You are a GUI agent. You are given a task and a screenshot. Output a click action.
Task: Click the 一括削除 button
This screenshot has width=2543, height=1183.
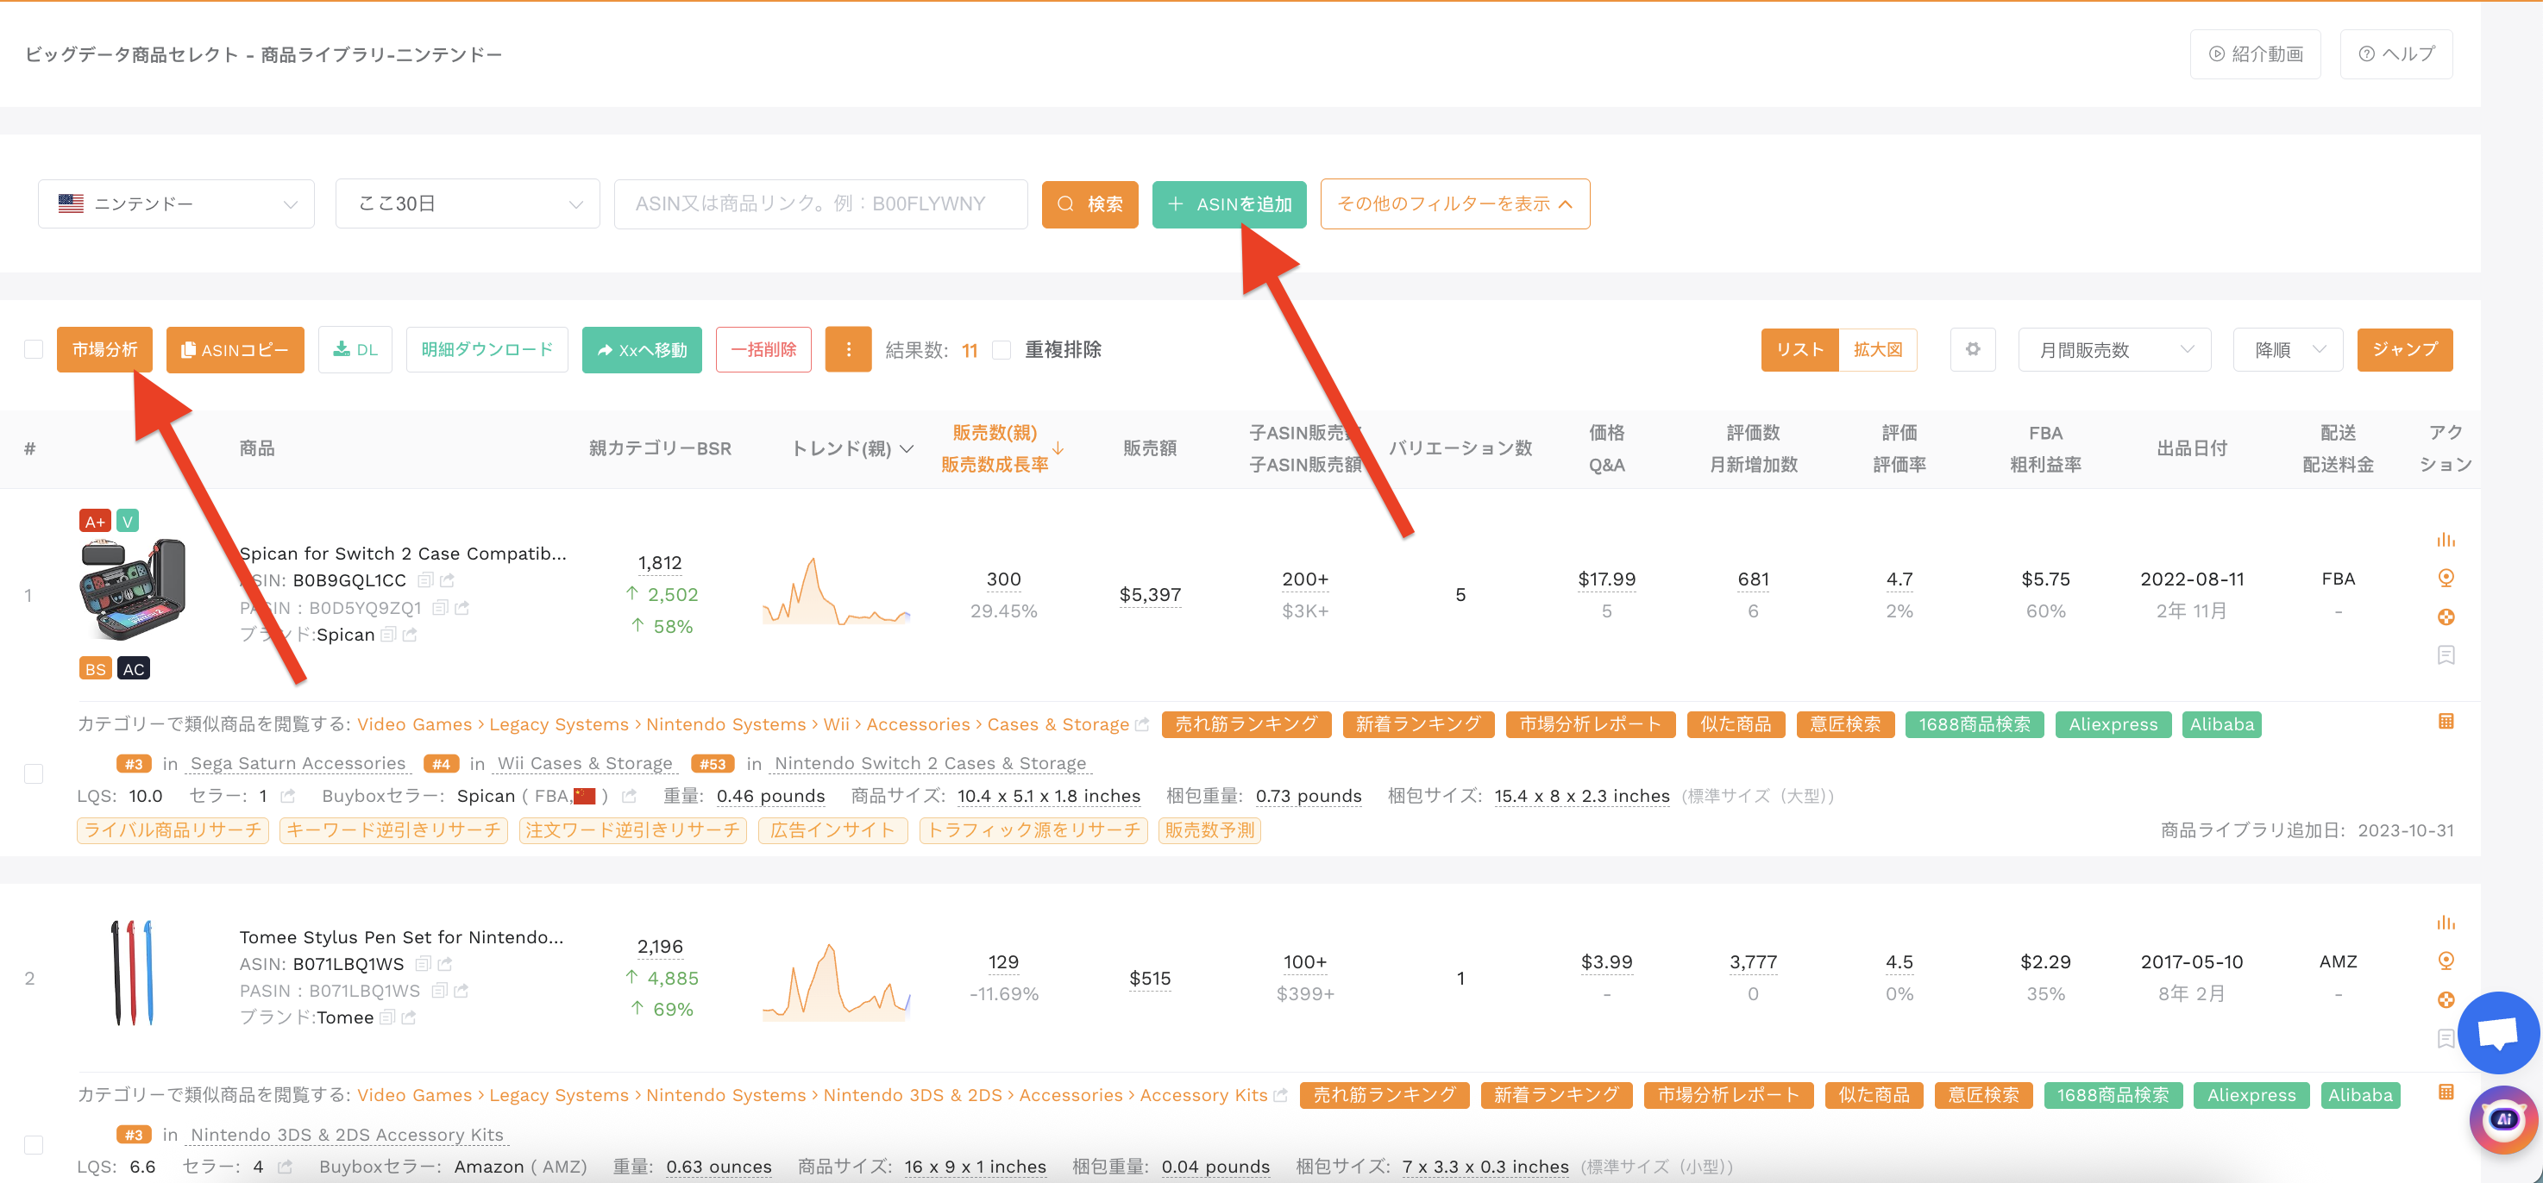(x=763, y=349)
